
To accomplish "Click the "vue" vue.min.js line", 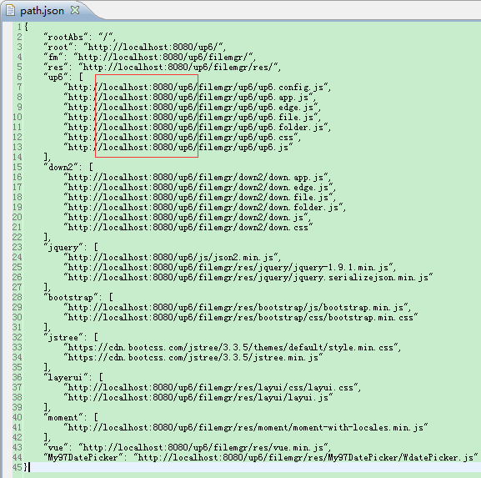I will (187, 448).
